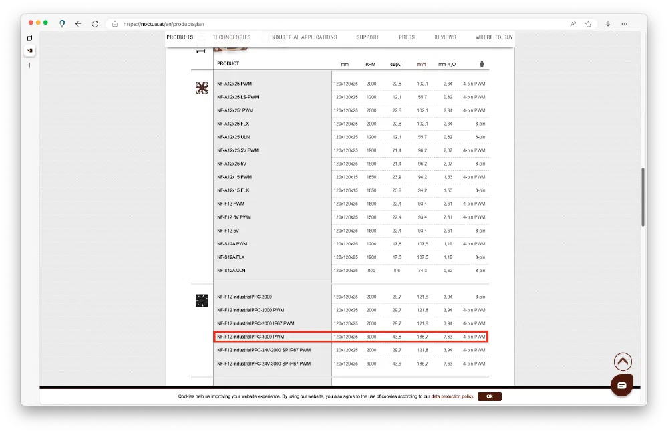Open the NF-F12 industrialPPC-3000 PWM product link
The height and width of the screenshot is (433, 668).
tap(251, 337)
